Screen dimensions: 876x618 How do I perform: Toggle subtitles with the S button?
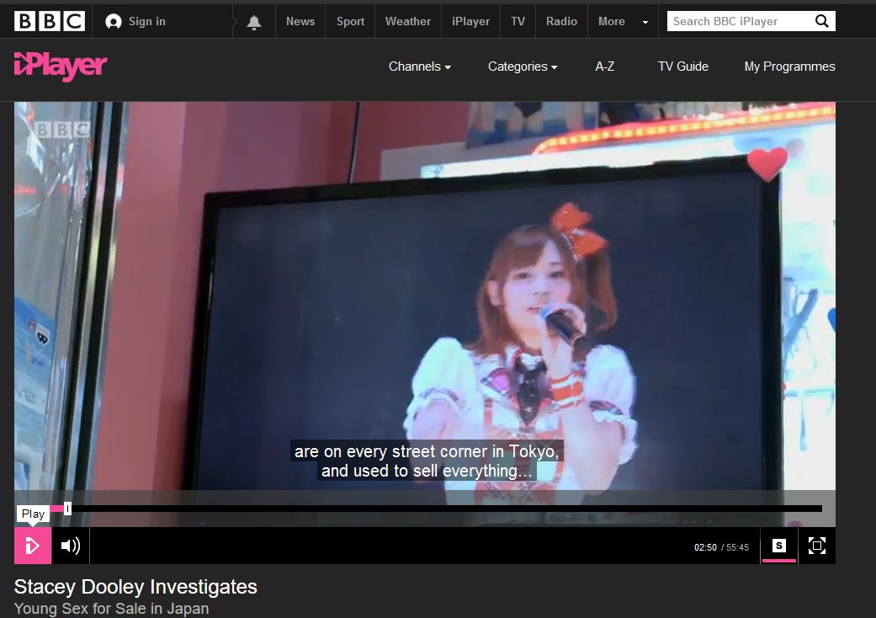(x=778, y=546)
